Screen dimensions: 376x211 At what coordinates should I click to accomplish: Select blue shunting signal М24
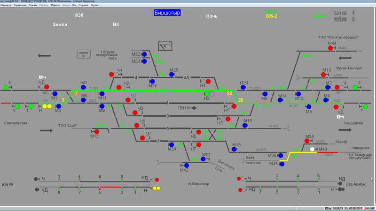click(172, 144)
